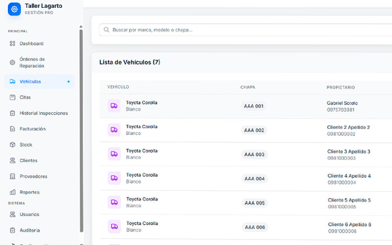Open the Vehículos menu item

point(30,82)
